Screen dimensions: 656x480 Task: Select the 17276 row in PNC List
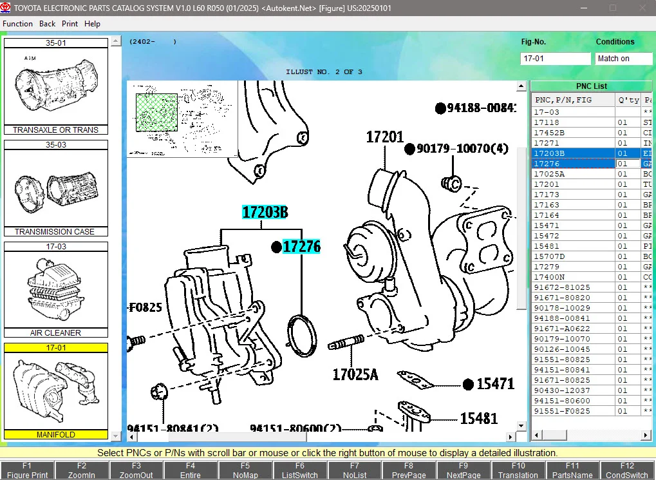(592, 164)
